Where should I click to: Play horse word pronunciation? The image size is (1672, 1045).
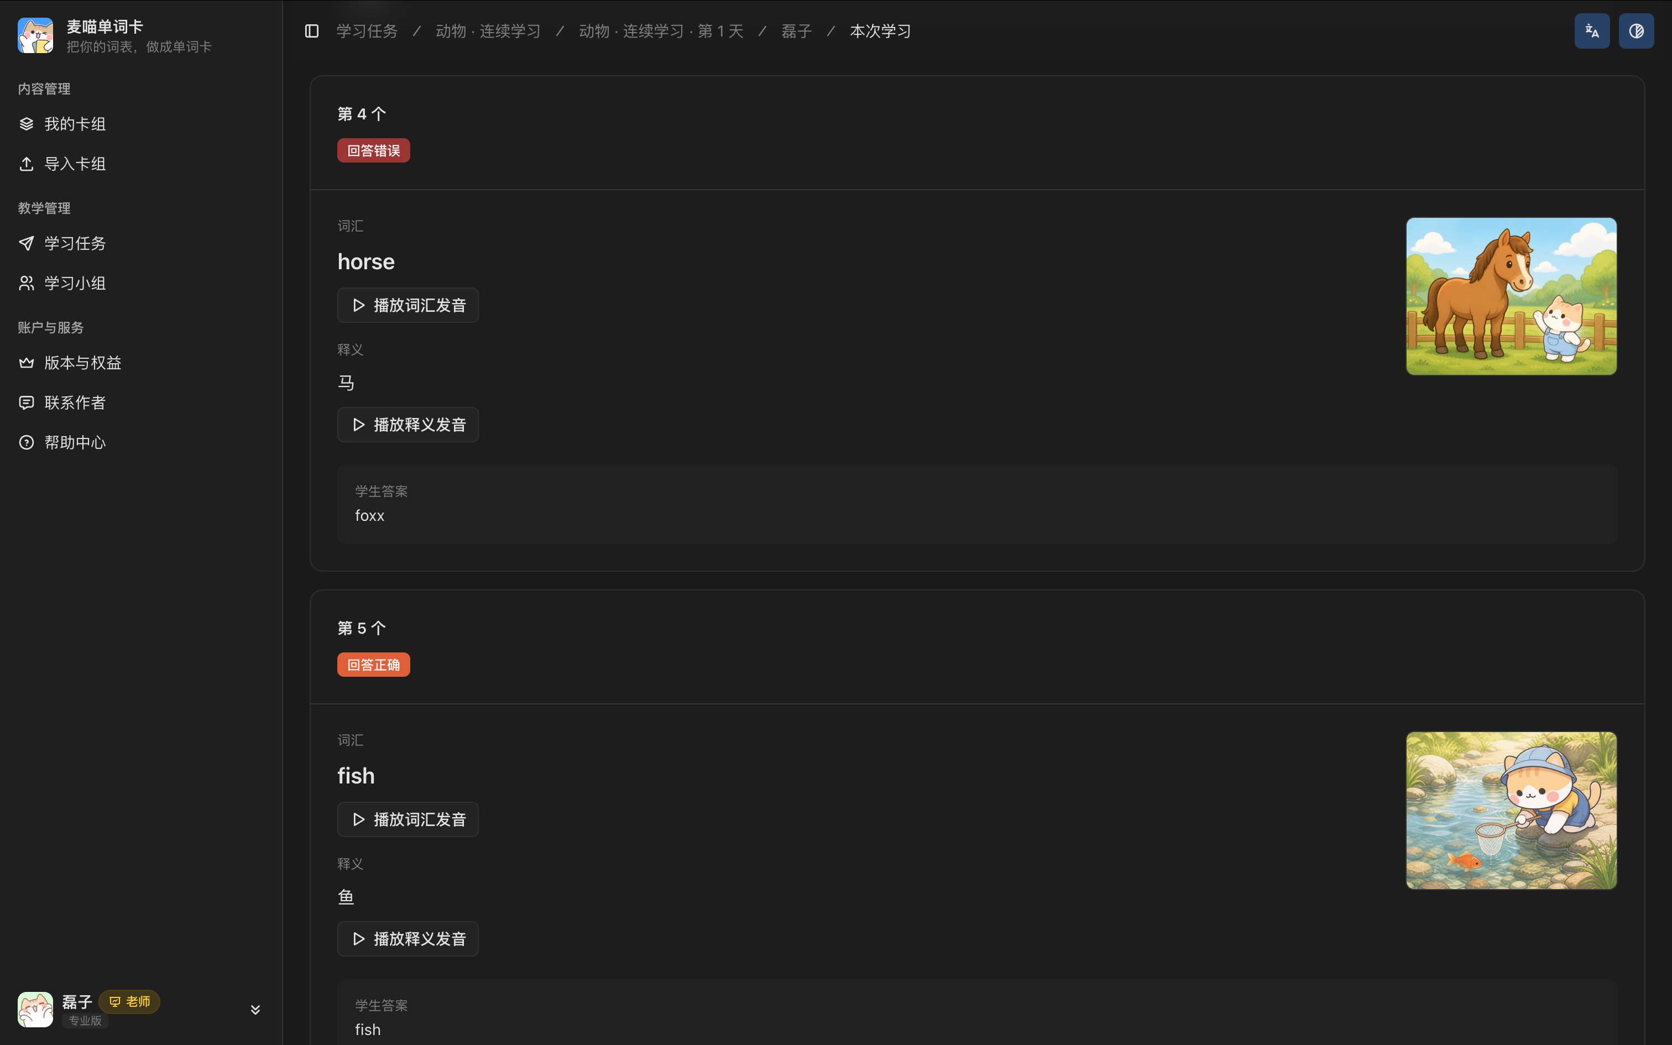[x=407, y=305]
